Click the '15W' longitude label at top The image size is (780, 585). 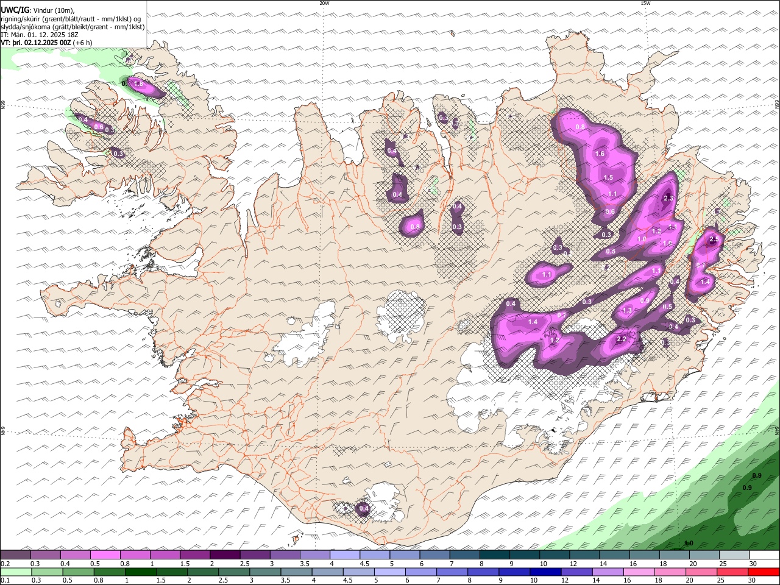645,3
